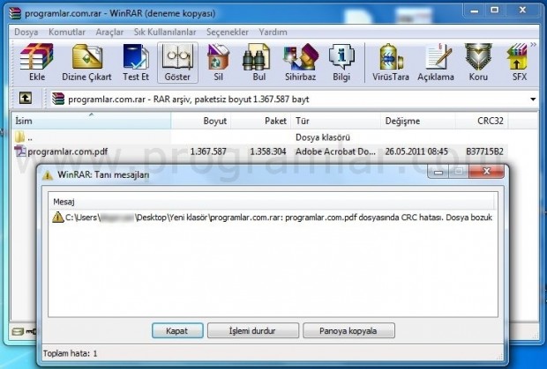Select the CRC hatası error message row
547x369 pixels.
point(272,218)
